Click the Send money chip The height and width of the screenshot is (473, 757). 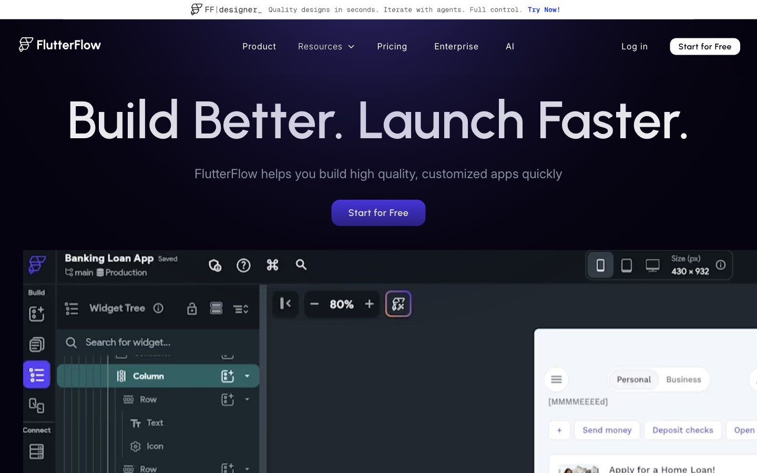pyautogui.click(x=607, y=430)
